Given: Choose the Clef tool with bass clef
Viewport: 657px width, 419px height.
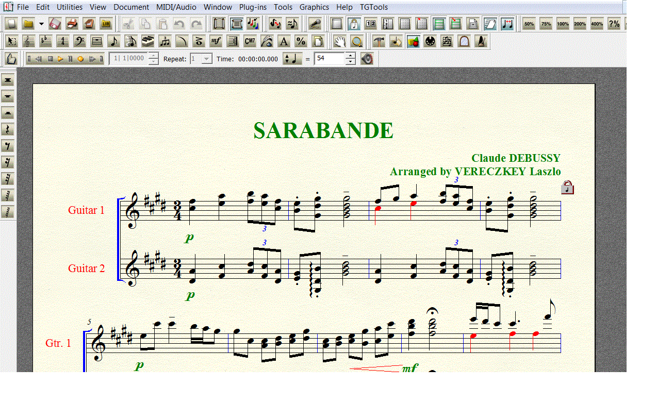Looking at the screenshot, I should coord(79,41).
